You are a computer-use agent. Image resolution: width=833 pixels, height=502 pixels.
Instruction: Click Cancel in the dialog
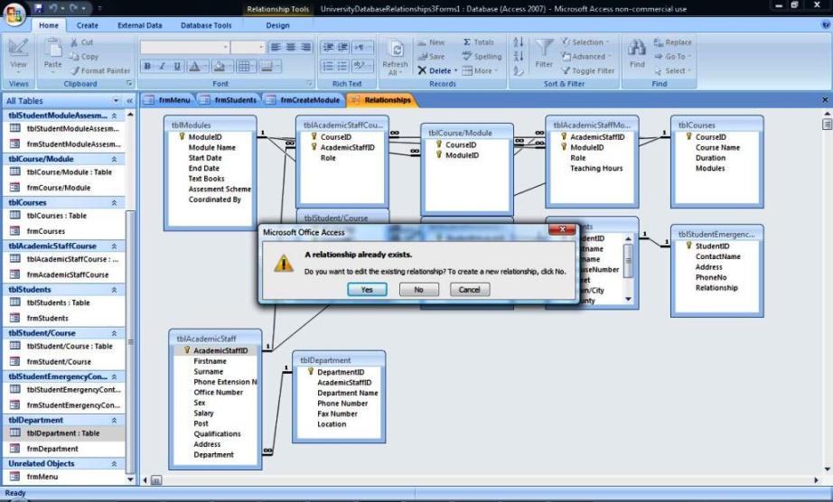[x=470, y=290]
